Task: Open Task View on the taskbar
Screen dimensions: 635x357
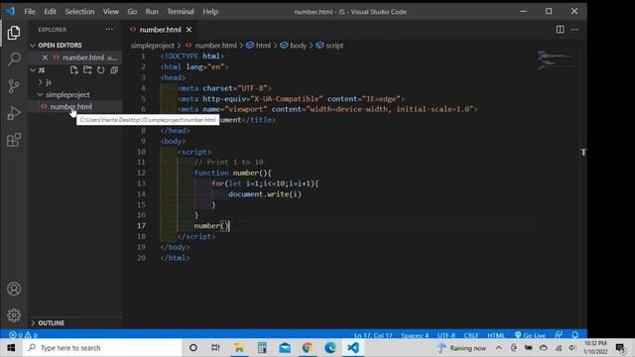Action: (x=215, y=348)
